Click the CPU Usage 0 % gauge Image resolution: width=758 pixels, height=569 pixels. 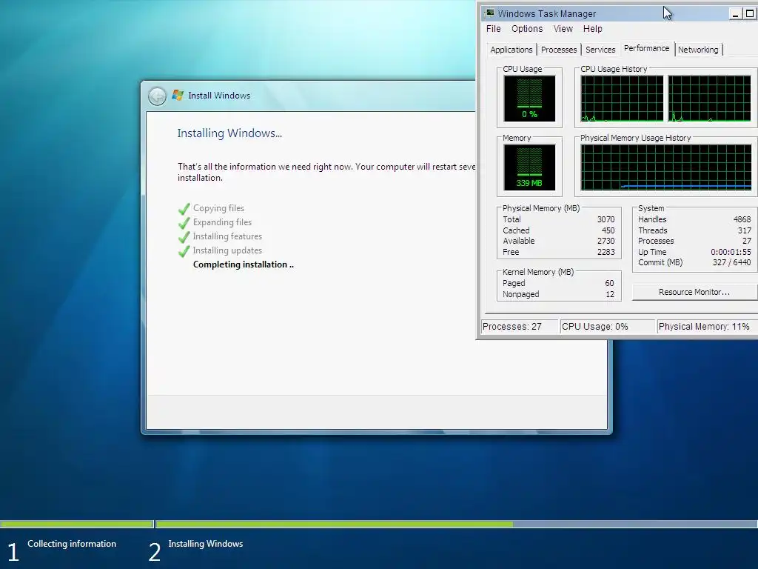click(529, 99)
